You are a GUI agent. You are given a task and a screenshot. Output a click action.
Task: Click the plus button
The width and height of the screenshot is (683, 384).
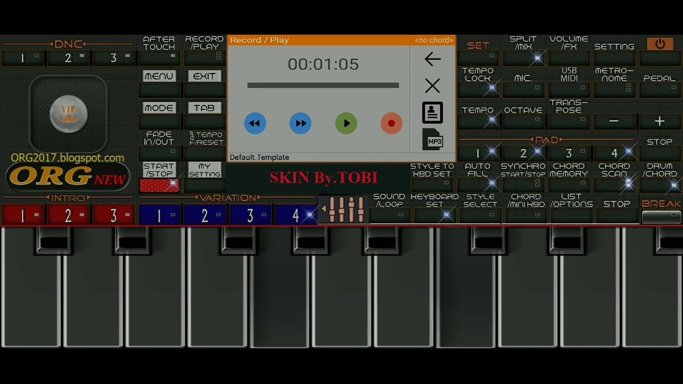(x=660, y=122)
